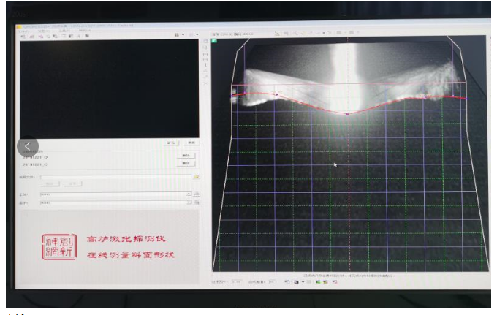Click the top icon in the vertical tool strip
Image resolution: width=497 pixels, height=315 pixels.
(205, 42)
